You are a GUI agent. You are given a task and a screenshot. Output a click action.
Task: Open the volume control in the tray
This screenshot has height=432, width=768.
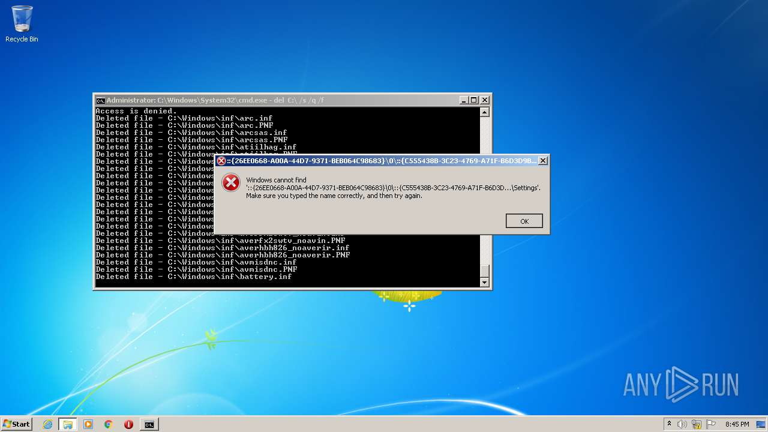(x=682, y=424)
